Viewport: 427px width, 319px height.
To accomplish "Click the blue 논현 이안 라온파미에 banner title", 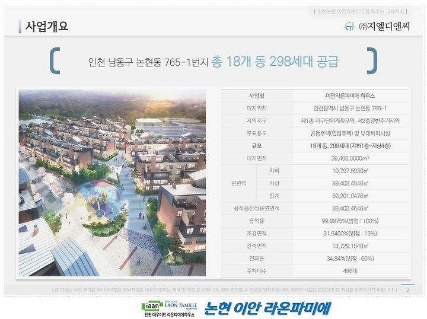I will (x=267, y=308).
